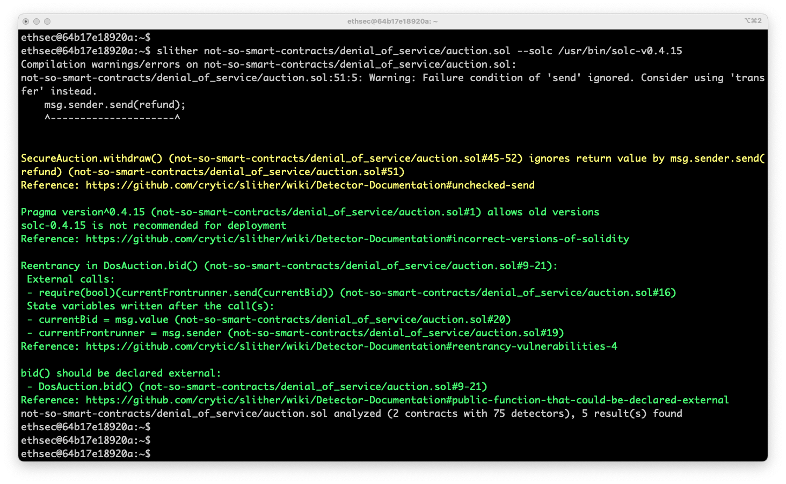Click "State variables written after the call(s):" line
This screenshot has width=786, height=484.
[150, 306]
